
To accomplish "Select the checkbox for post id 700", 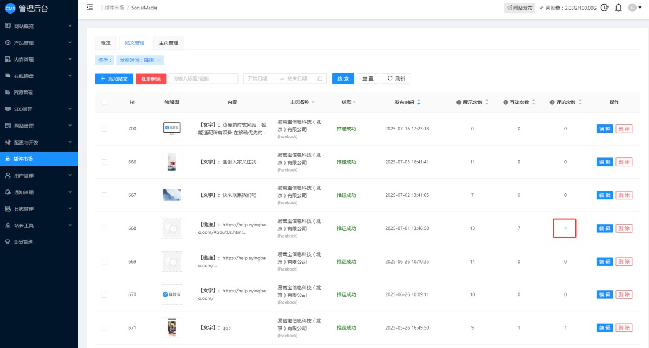I will (104, 129).
